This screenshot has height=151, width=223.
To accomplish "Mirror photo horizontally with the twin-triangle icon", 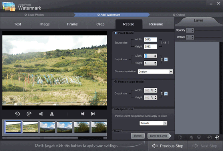I will (x=52, y=114).
